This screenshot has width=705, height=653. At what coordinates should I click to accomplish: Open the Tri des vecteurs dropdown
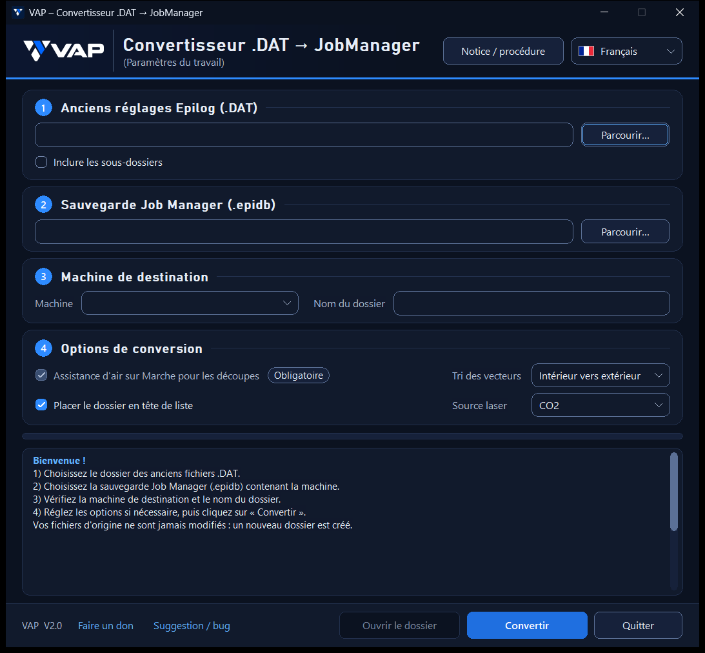click(601, 375)
